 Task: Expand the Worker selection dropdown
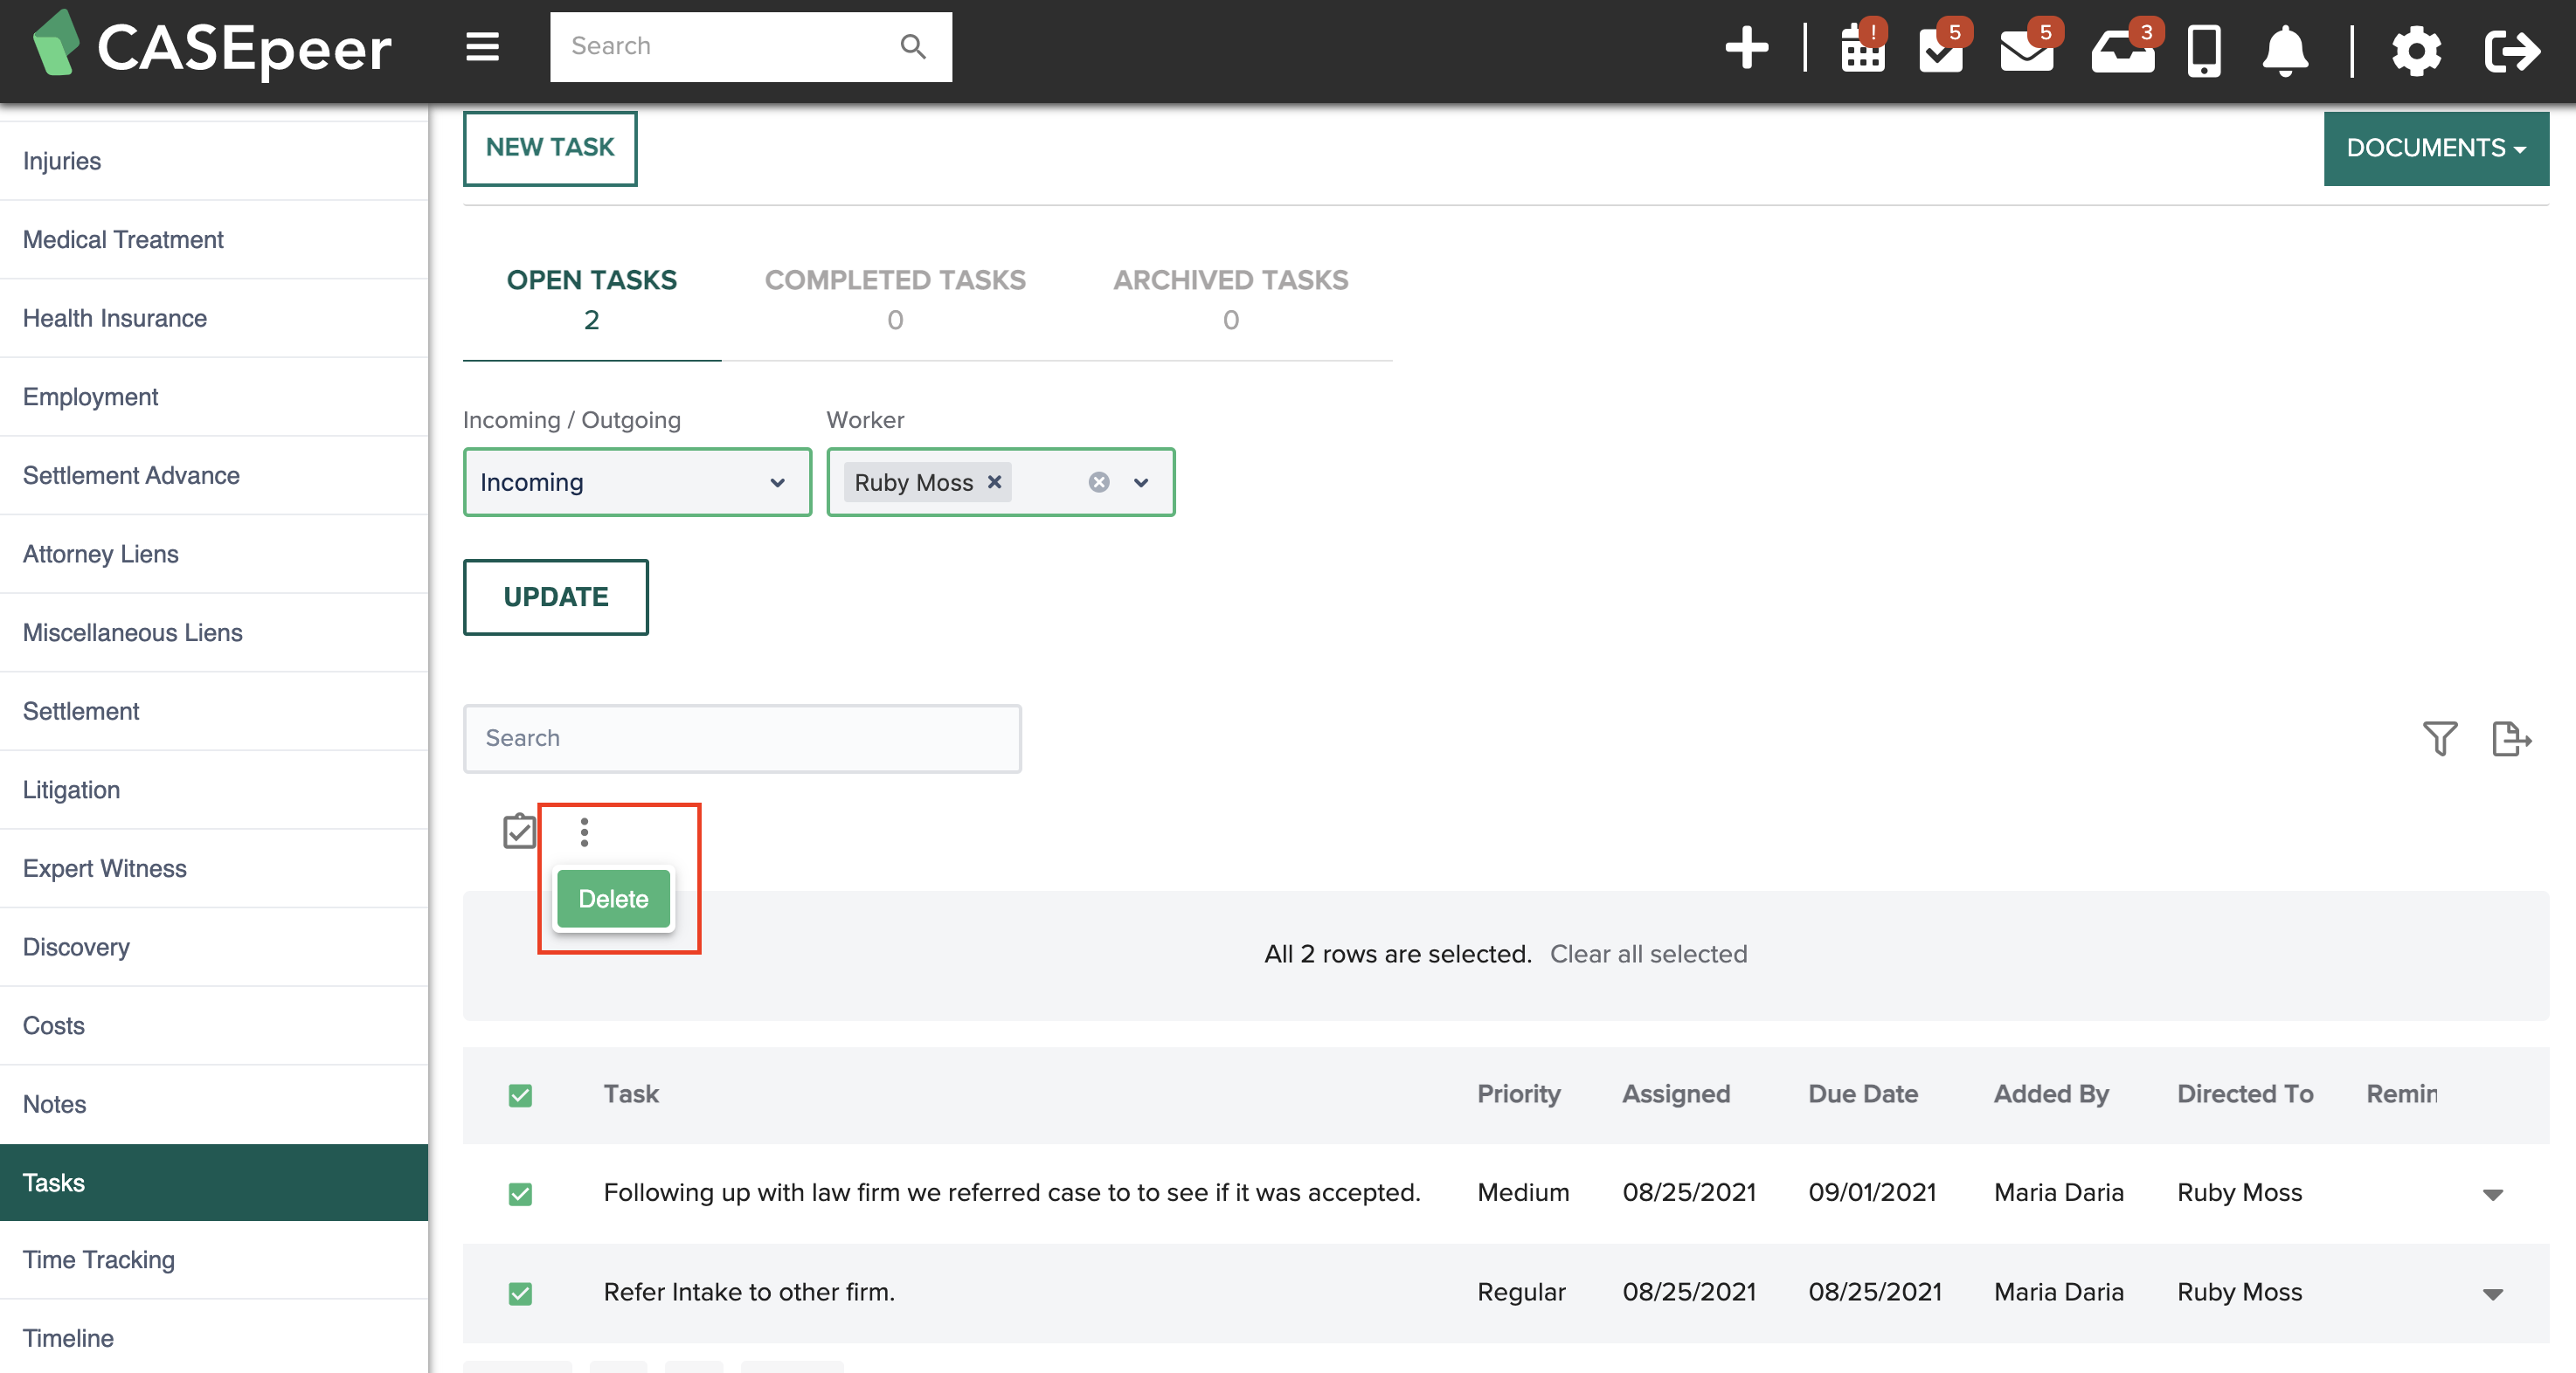tap(1140, 481)
